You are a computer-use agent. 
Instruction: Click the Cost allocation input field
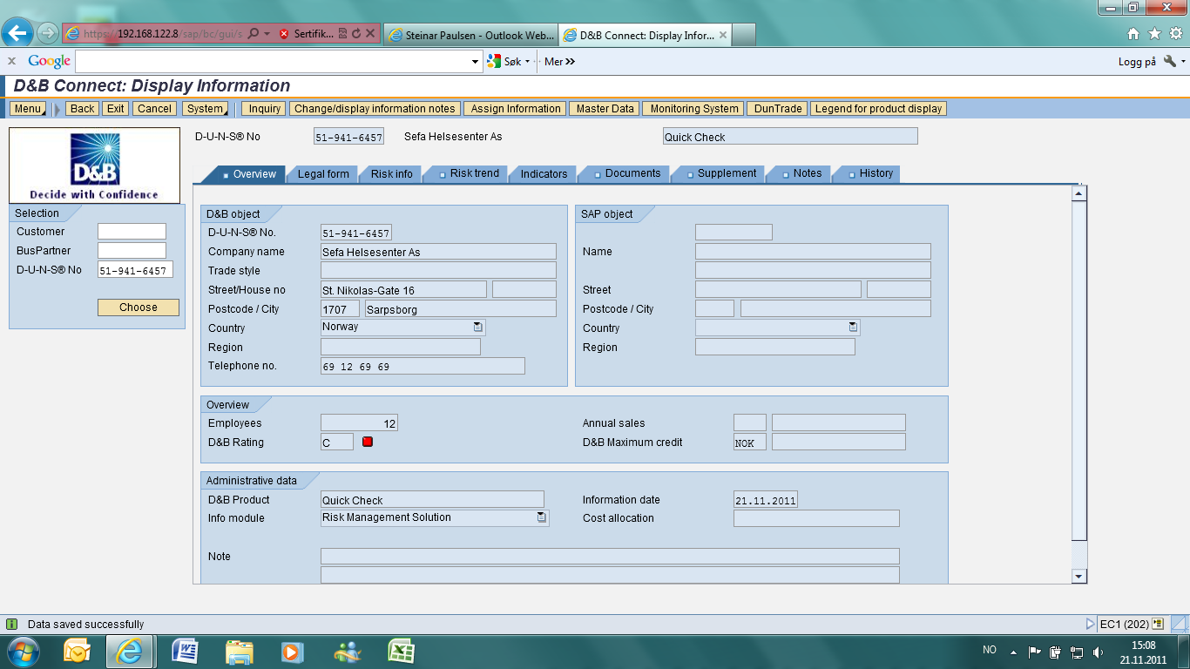pos(816,518)
